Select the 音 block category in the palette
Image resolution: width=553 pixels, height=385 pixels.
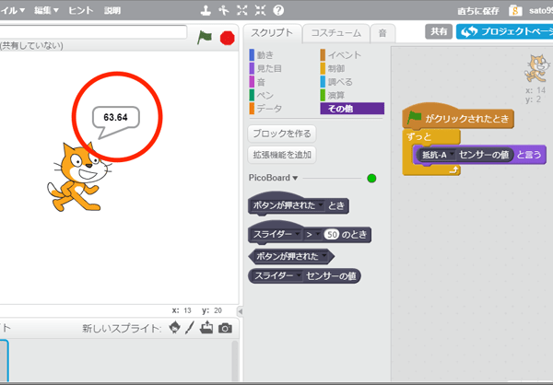point(257,82)
